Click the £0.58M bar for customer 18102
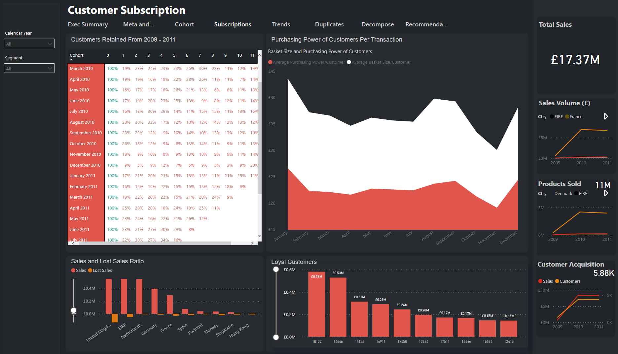This screenshot has width=618, height=354. point(316,304)
